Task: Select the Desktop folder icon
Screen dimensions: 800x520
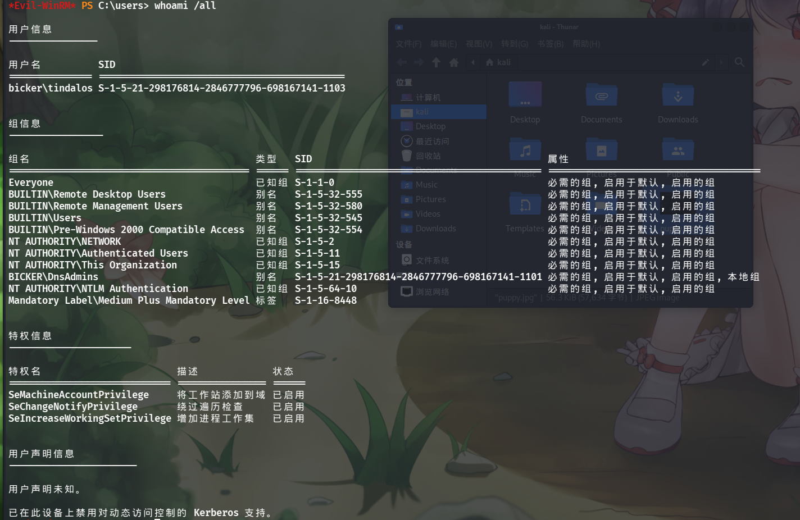Action: click(525, 95)
